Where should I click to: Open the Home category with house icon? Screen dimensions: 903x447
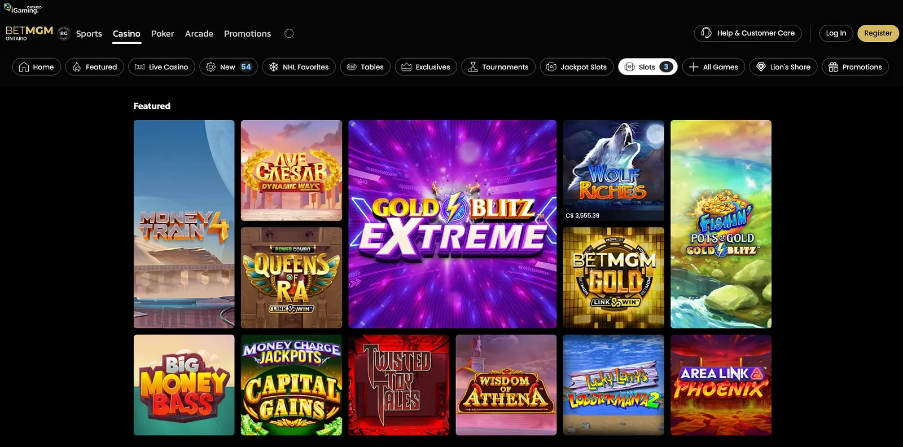[37, 67]
